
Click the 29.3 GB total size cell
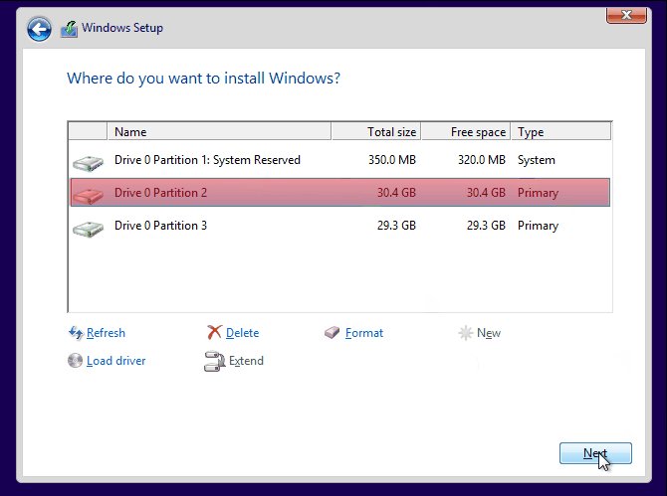[396, 226]
